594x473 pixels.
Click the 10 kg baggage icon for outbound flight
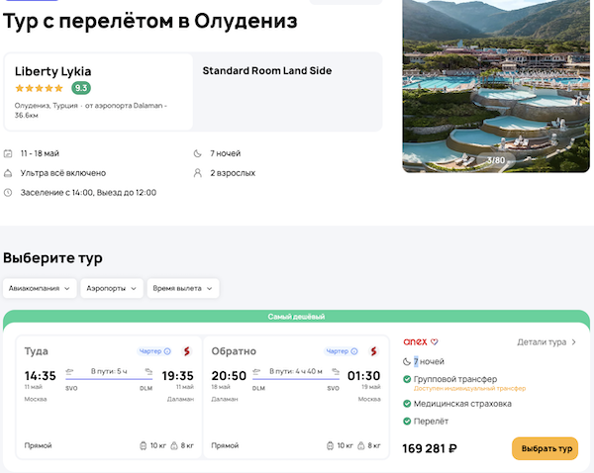coord(145,446)
